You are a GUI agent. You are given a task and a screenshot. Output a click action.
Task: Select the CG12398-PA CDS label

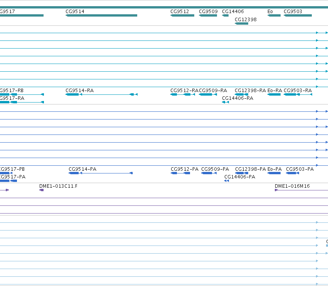(251, 169)
